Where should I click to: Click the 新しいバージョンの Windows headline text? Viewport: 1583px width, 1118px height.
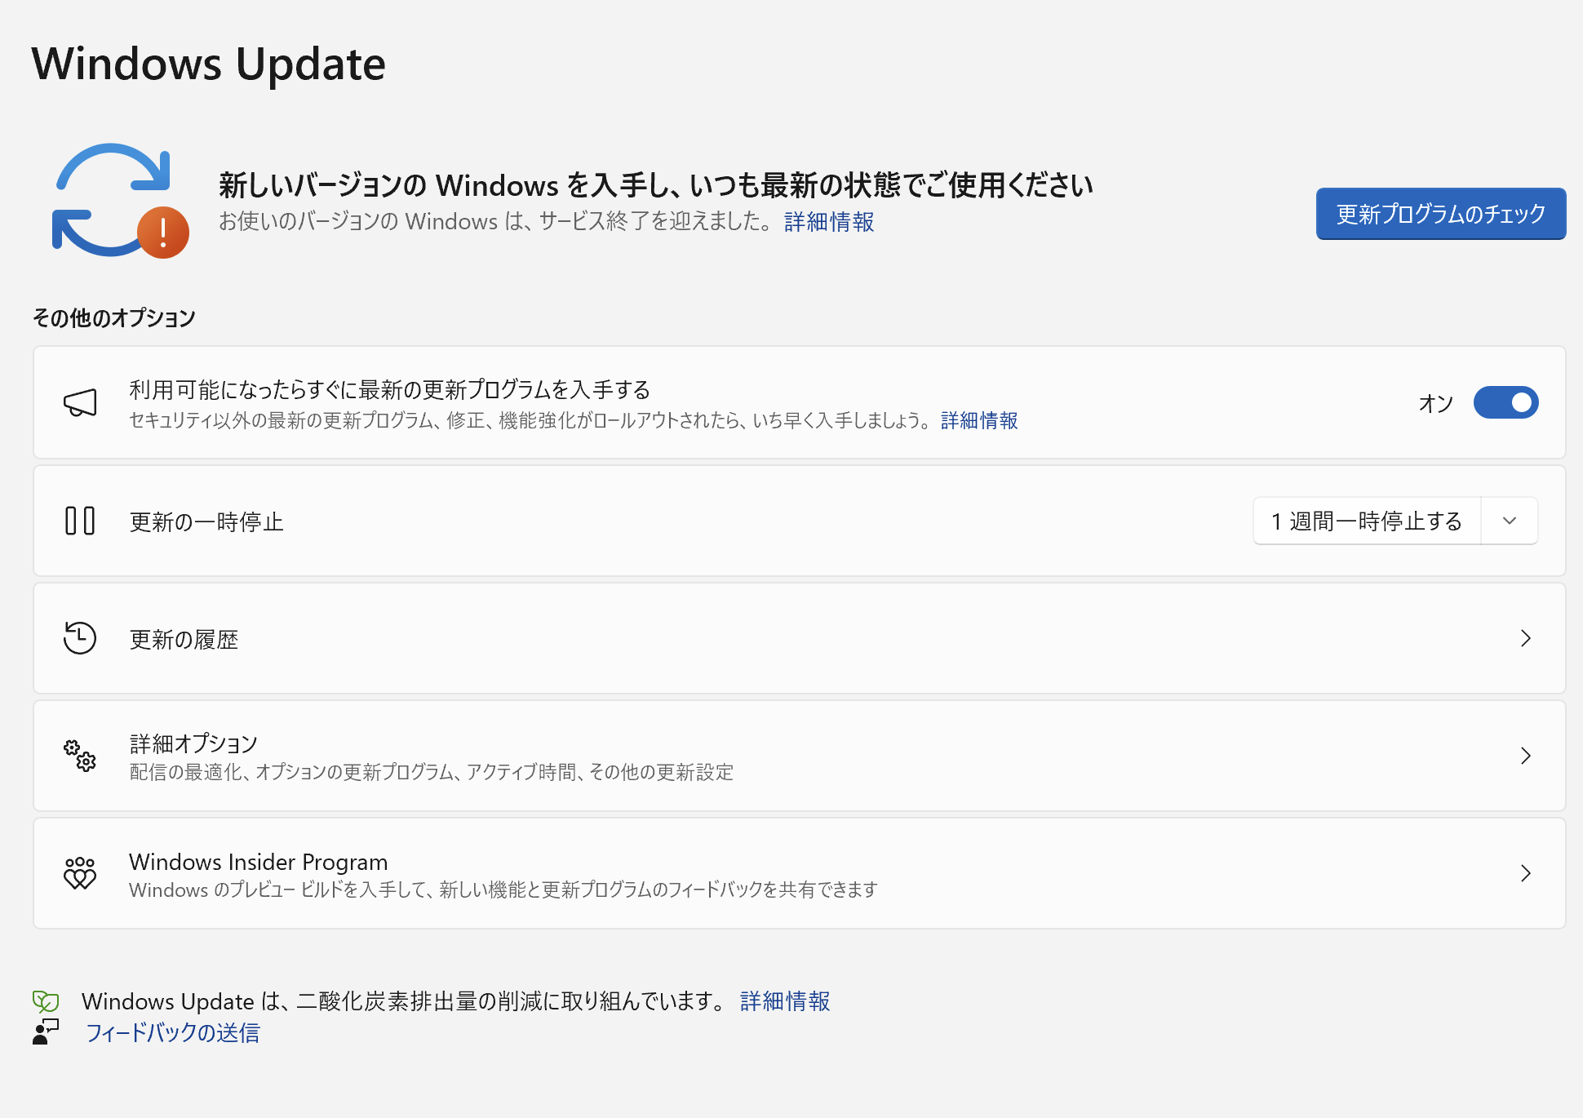tap(656, 185)
